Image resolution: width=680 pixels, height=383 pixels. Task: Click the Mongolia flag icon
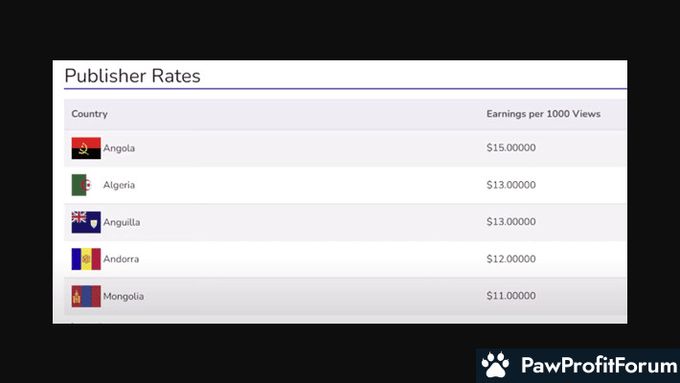click(86, 297)
